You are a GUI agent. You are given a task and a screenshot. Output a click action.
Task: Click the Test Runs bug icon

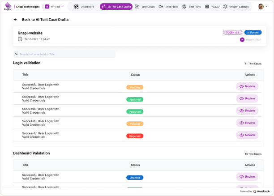point(184,7)
